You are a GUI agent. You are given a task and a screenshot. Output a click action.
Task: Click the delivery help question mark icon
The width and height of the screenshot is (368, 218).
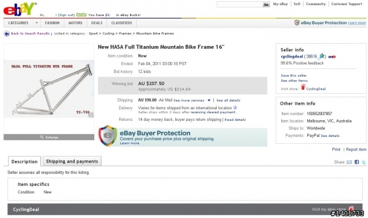point(235,108)
